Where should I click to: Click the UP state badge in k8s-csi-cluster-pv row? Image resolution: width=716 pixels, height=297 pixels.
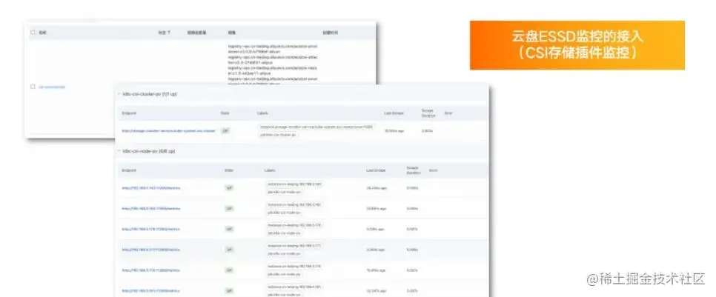[225, 130]
